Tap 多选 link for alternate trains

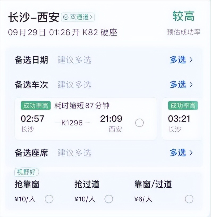click(178, 85)
